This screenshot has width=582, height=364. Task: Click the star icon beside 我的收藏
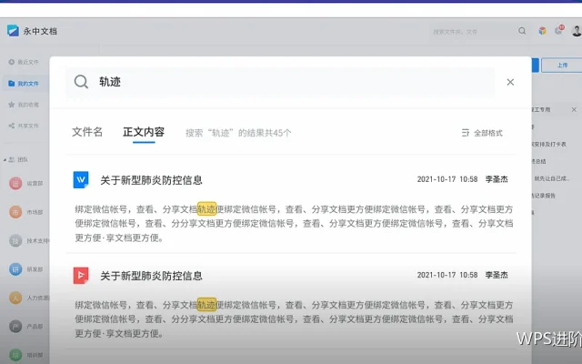click(12, 105)
